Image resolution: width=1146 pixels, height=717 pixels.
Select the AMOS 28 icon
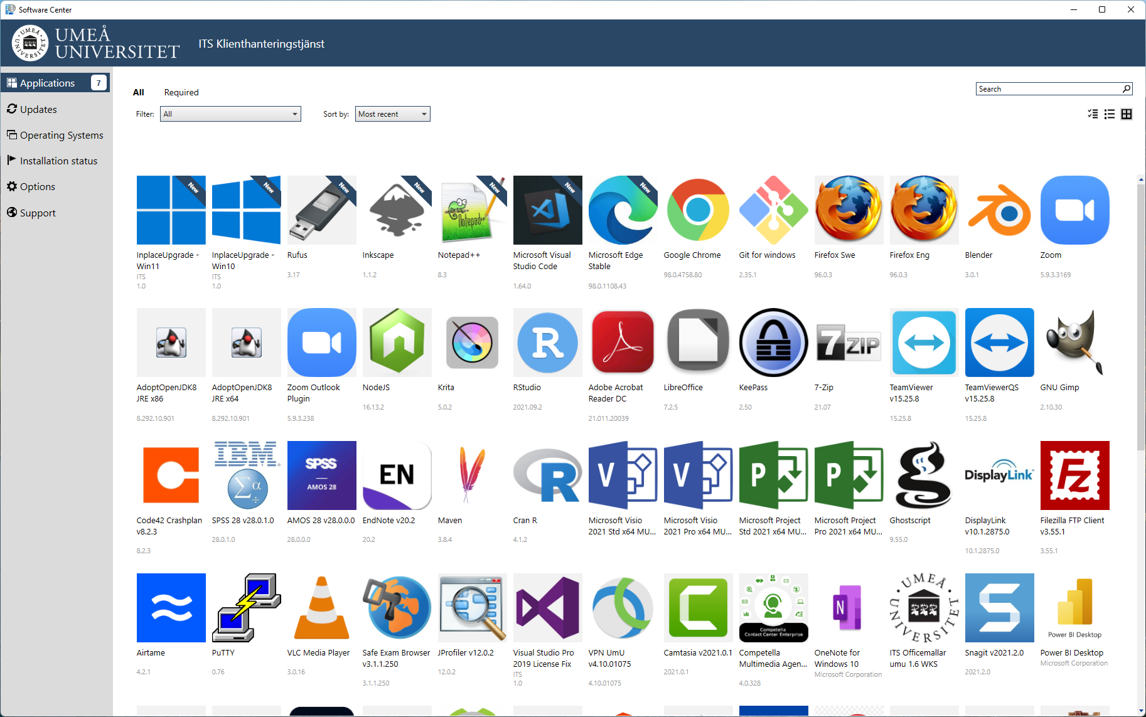(321, 475)
